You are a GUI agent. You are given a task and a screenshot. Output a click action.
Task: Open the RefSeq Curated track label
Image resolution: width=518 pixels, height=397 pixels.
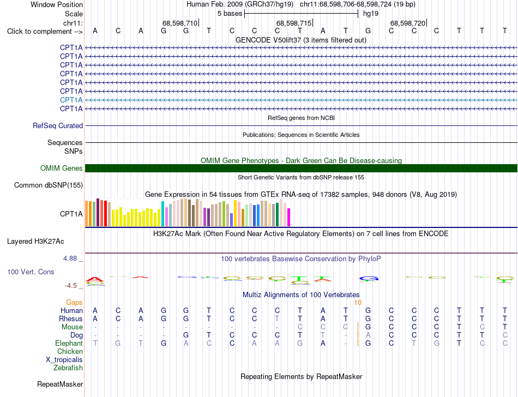57,125
